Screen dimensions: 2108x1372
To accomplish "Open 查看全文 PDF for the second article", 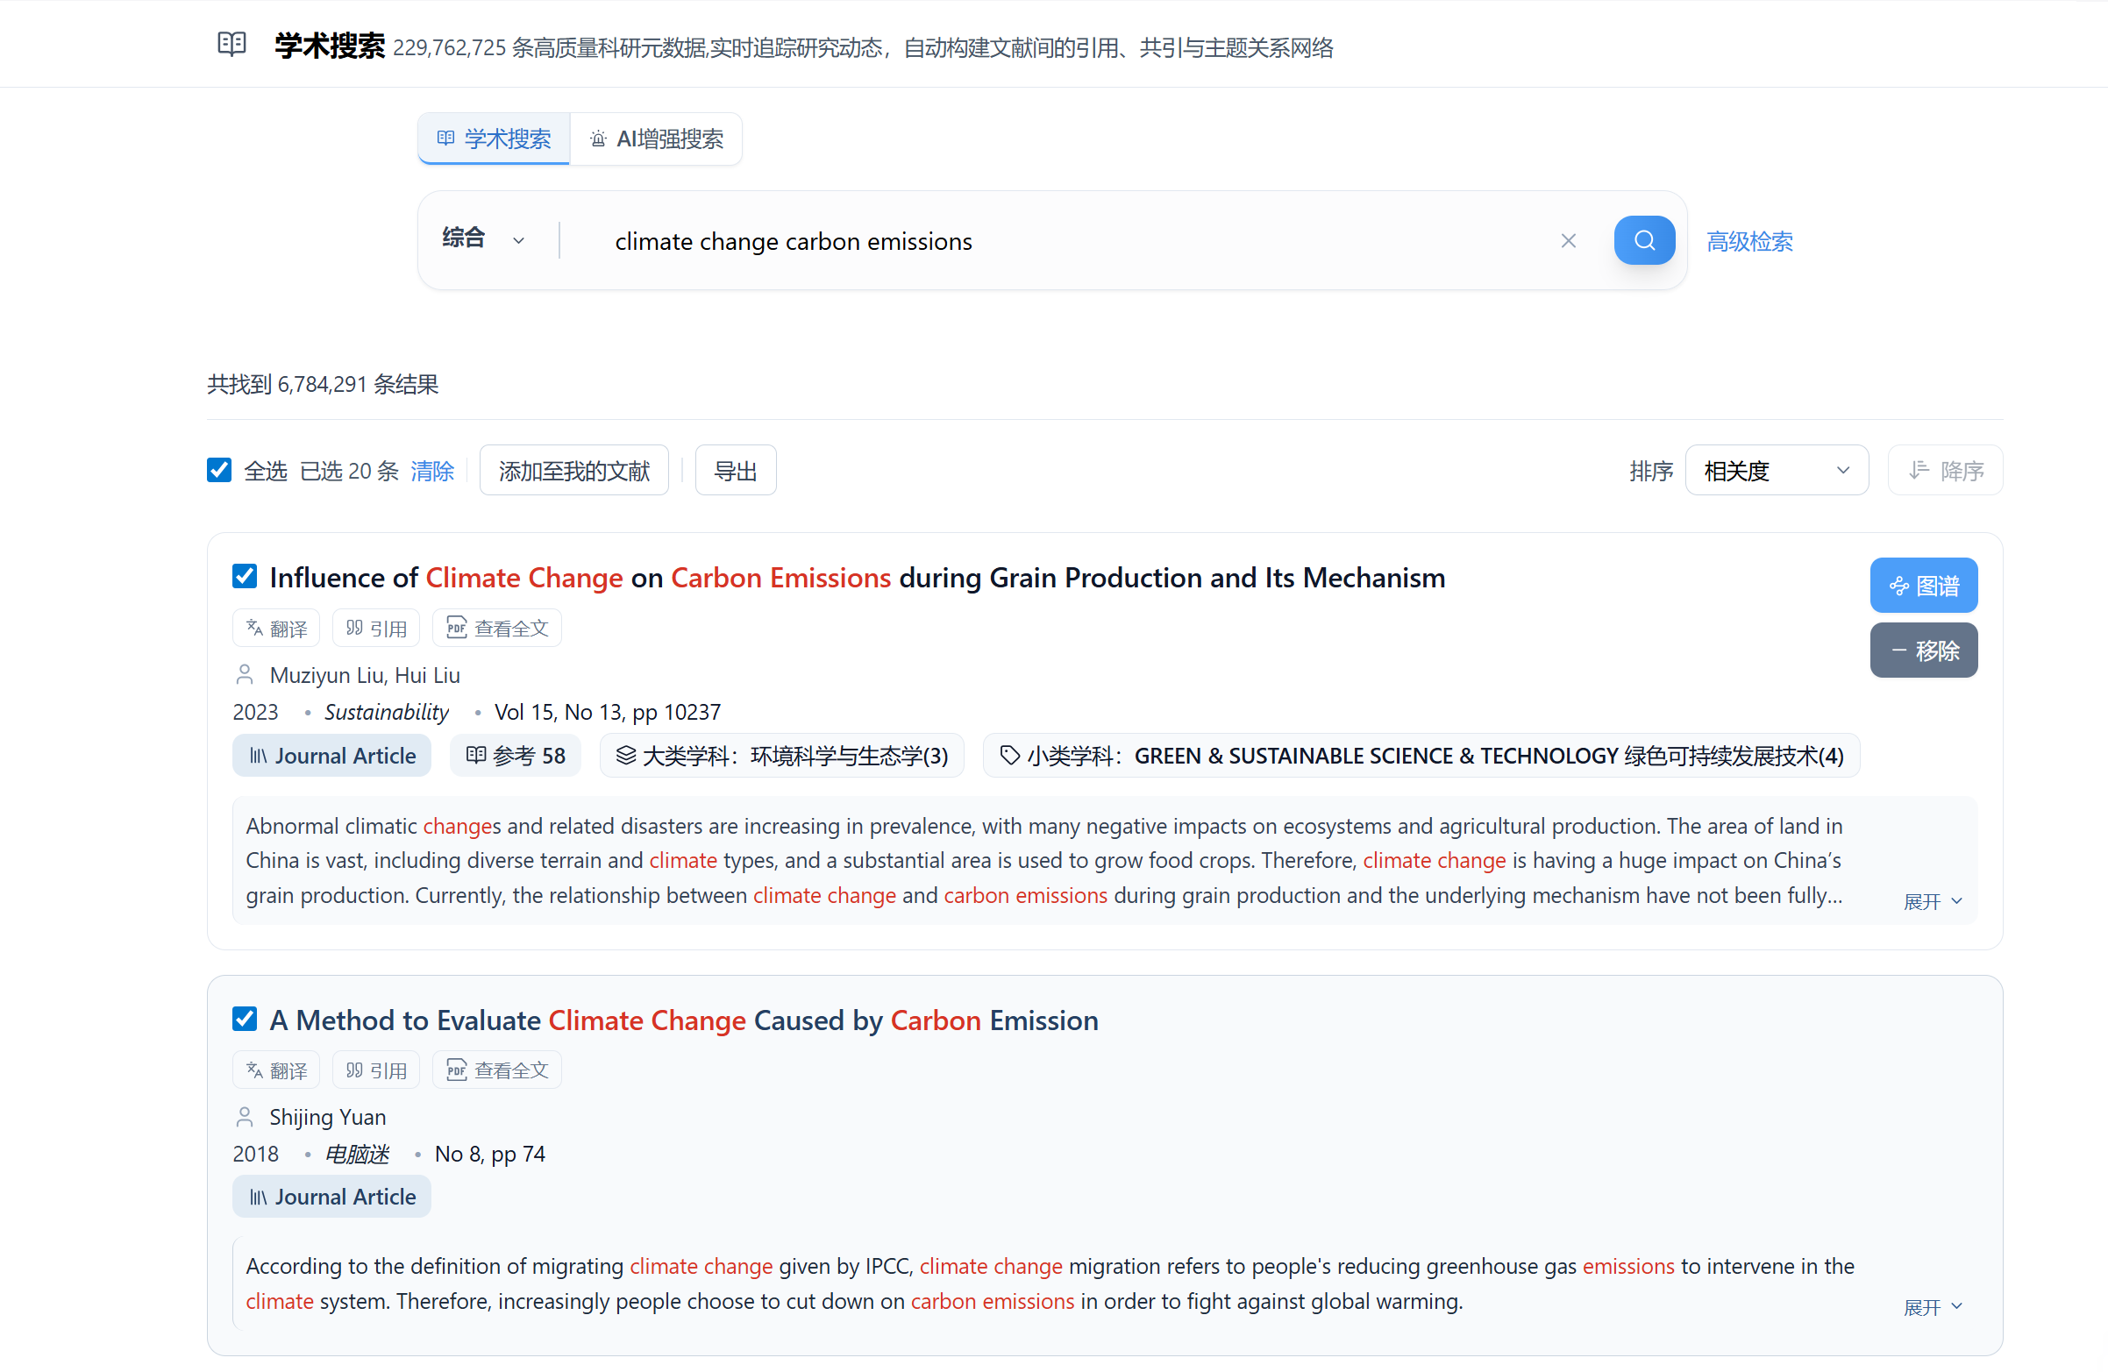I will [496, 1070].
